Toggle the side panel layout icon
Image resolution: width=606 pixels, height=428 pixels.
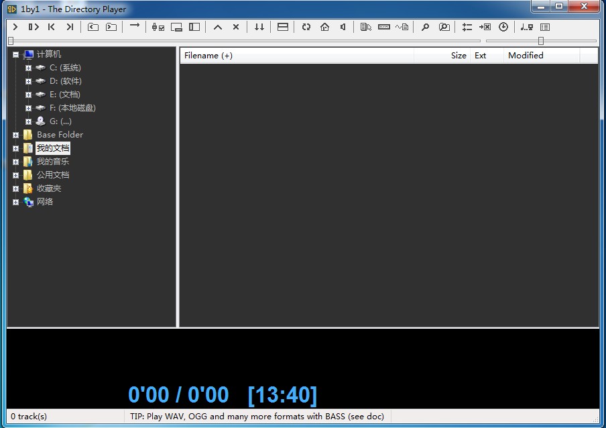[194, 27]
